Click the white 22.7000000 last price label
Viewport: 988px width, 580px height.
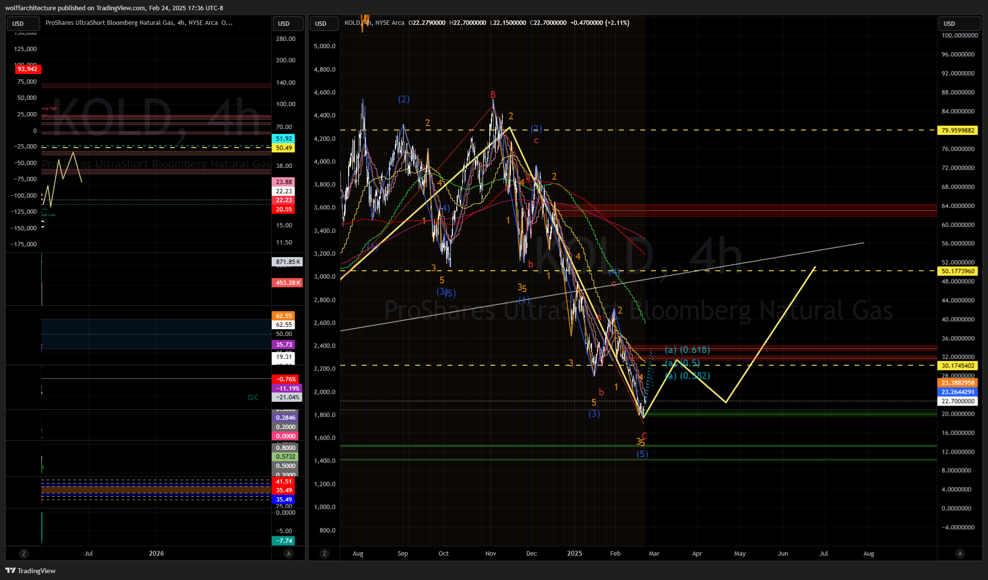tap(958, 401)
